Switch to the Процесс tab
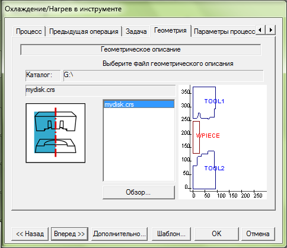The width and height of the screenshot is (287, 248). click(29, 31)
